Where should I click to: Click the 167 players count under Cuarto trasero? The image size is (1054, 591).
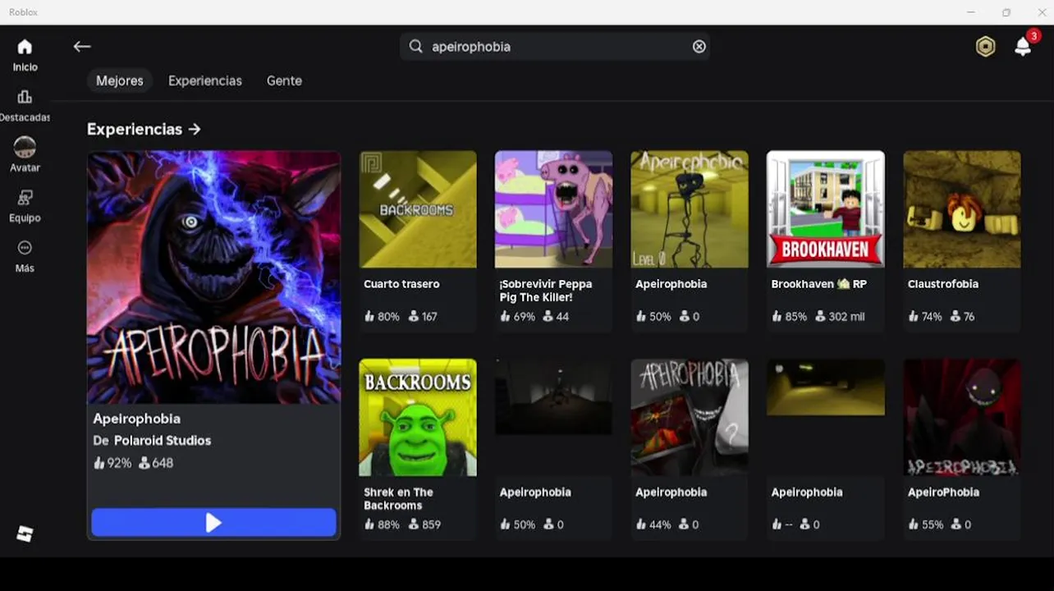[x=423, y=317]
